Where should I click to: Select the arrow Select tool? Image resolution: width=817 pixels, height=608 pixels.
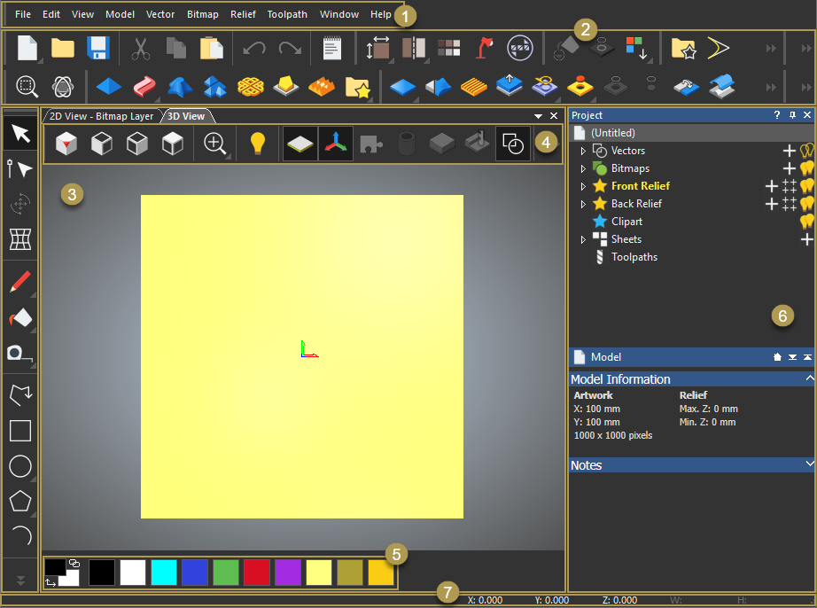coord(21,133)
